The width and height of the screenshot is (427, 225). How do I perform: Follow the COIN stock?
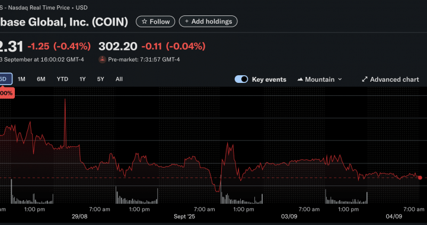155,21
